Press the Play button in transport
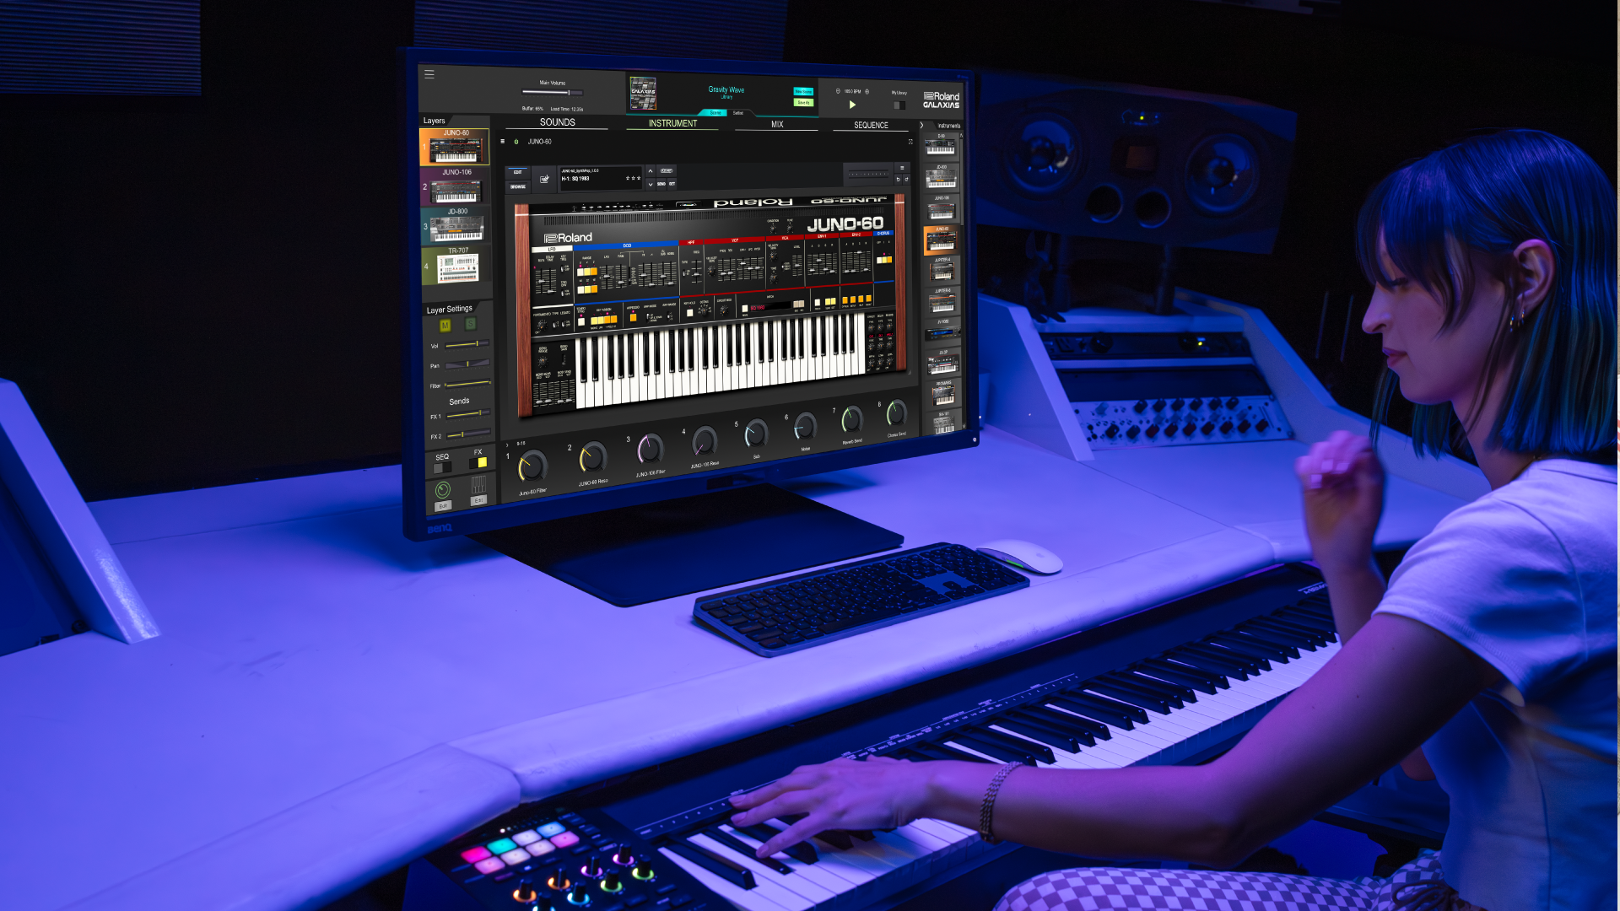1620x911 pixels. click(x=852, y=102)
